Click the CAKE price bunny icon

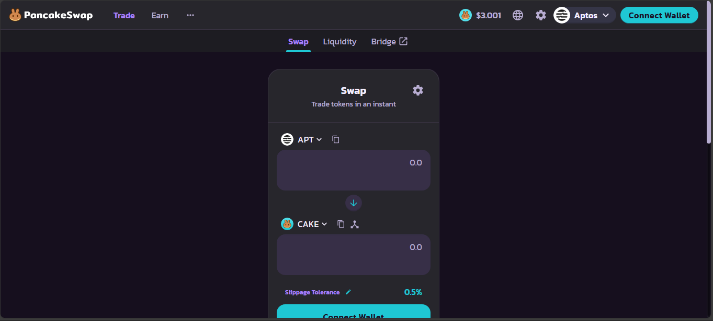pyautogui.click(x=466, y=15)
